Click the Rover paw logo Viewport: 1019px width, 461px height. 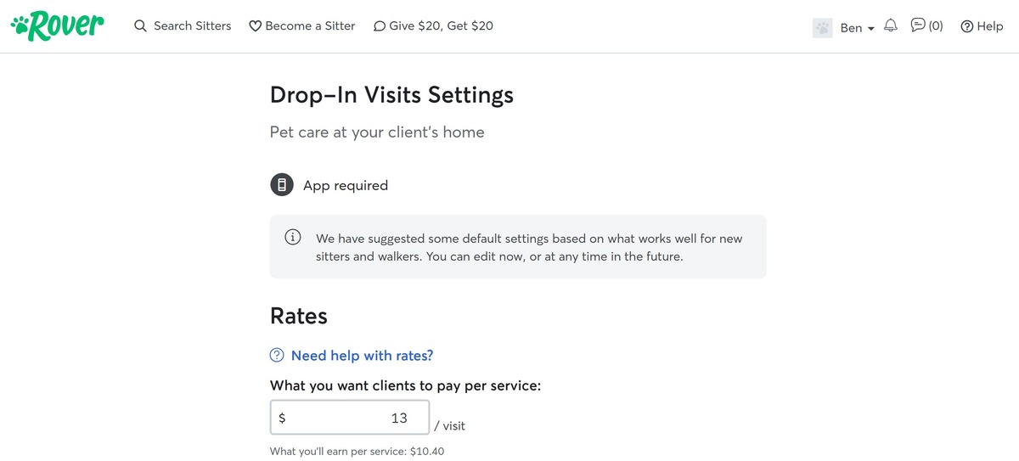[x=57, y=25]
